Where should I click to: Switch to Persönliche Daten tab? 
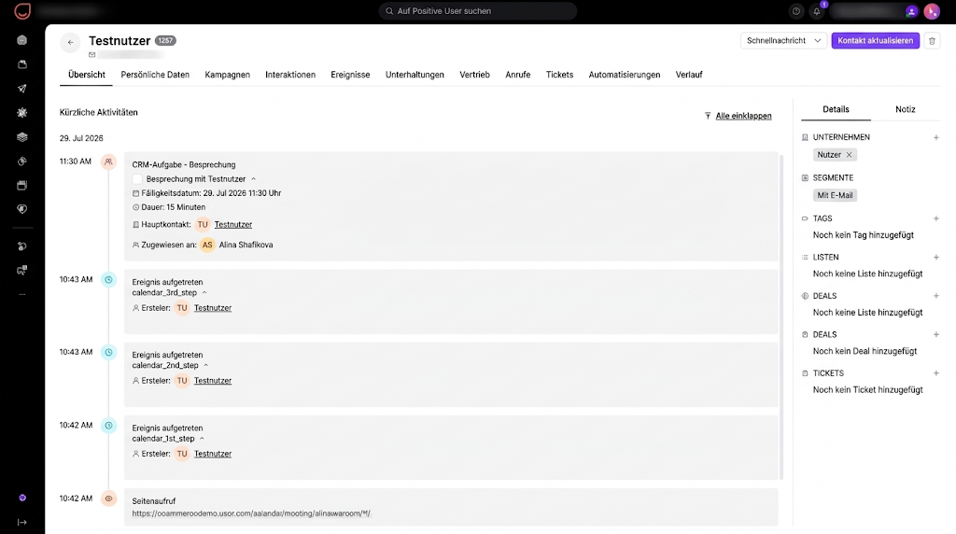[155, 75]
